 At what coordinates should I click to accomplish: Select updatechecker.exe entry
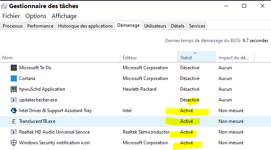pos(38,100)
